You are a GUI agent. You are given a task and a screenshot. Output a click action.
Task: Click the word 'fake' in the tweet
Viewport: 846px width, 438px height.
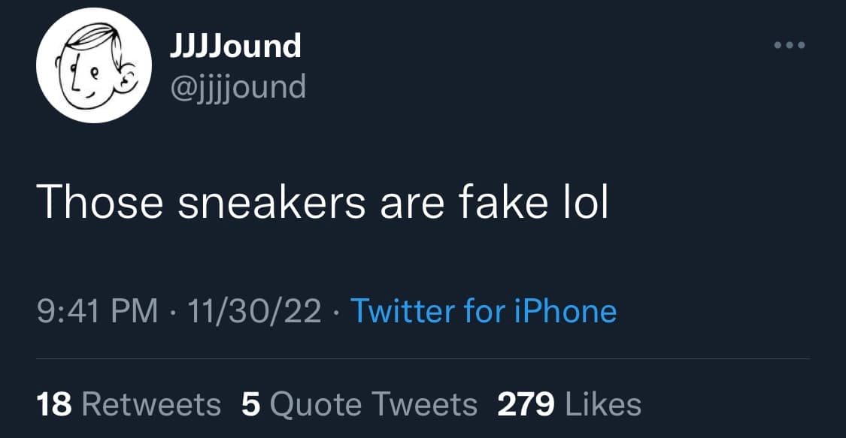point(503,201)
